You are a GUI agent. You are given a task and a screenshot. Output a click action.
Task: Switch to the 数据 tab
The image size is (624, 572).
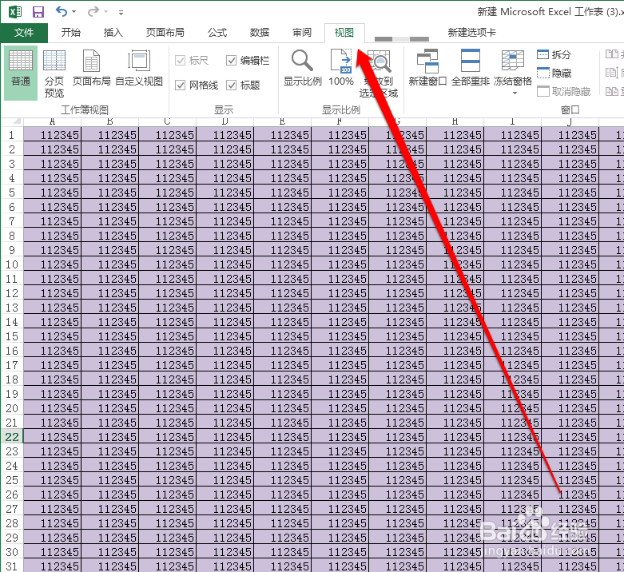[260, 33]
